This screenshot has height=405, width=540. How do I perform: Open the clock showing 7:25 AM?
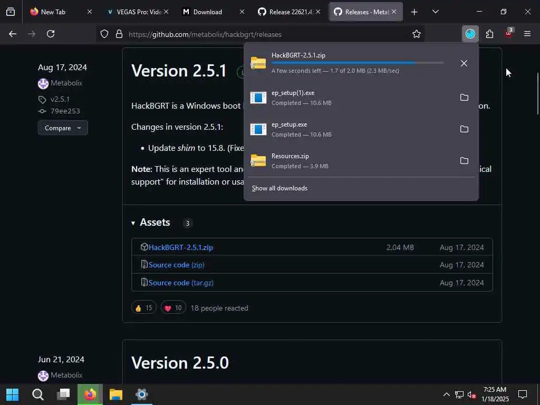[x=495, y=394]
